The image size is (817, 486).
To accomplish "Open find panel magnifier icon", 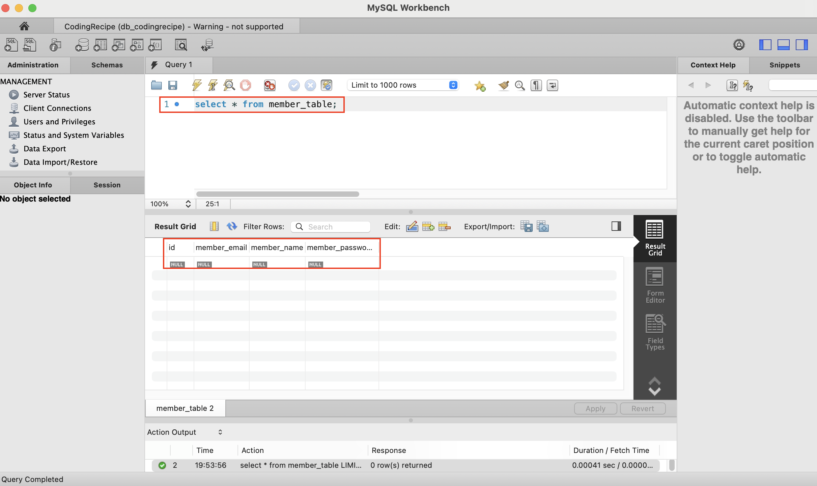I will point(520,85).
